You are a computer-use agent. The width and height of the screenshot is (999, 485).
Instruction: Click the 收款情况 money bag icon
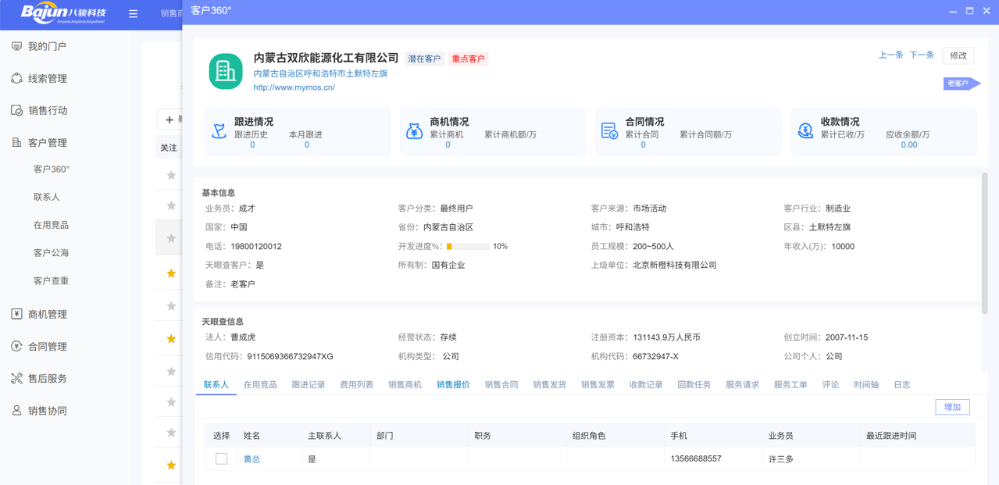coord(805,130)
